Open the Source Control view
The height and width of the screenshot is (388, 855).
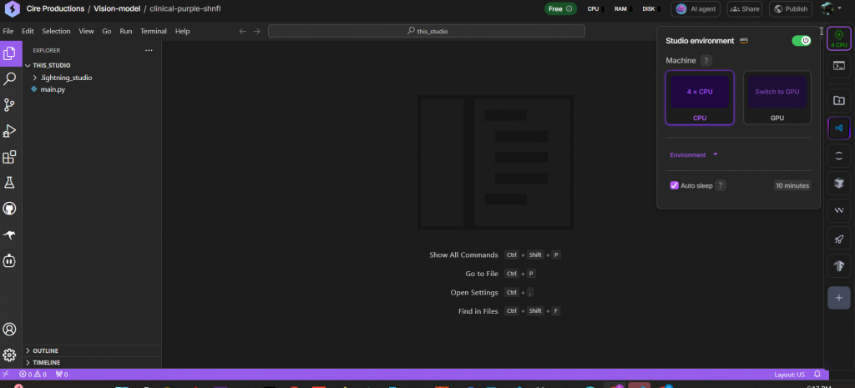(x=10, y=105)
